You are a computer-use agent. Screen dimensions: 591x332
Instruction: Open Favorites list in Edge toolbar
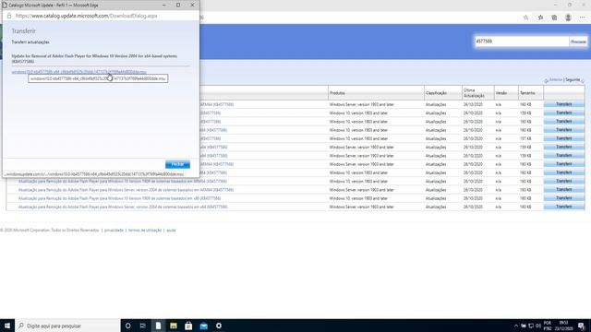pyautogui.click(x=540, y=18)
